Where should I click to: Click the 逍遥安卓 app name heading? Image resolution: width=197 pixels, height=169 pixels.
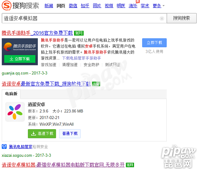pos(36,104)
